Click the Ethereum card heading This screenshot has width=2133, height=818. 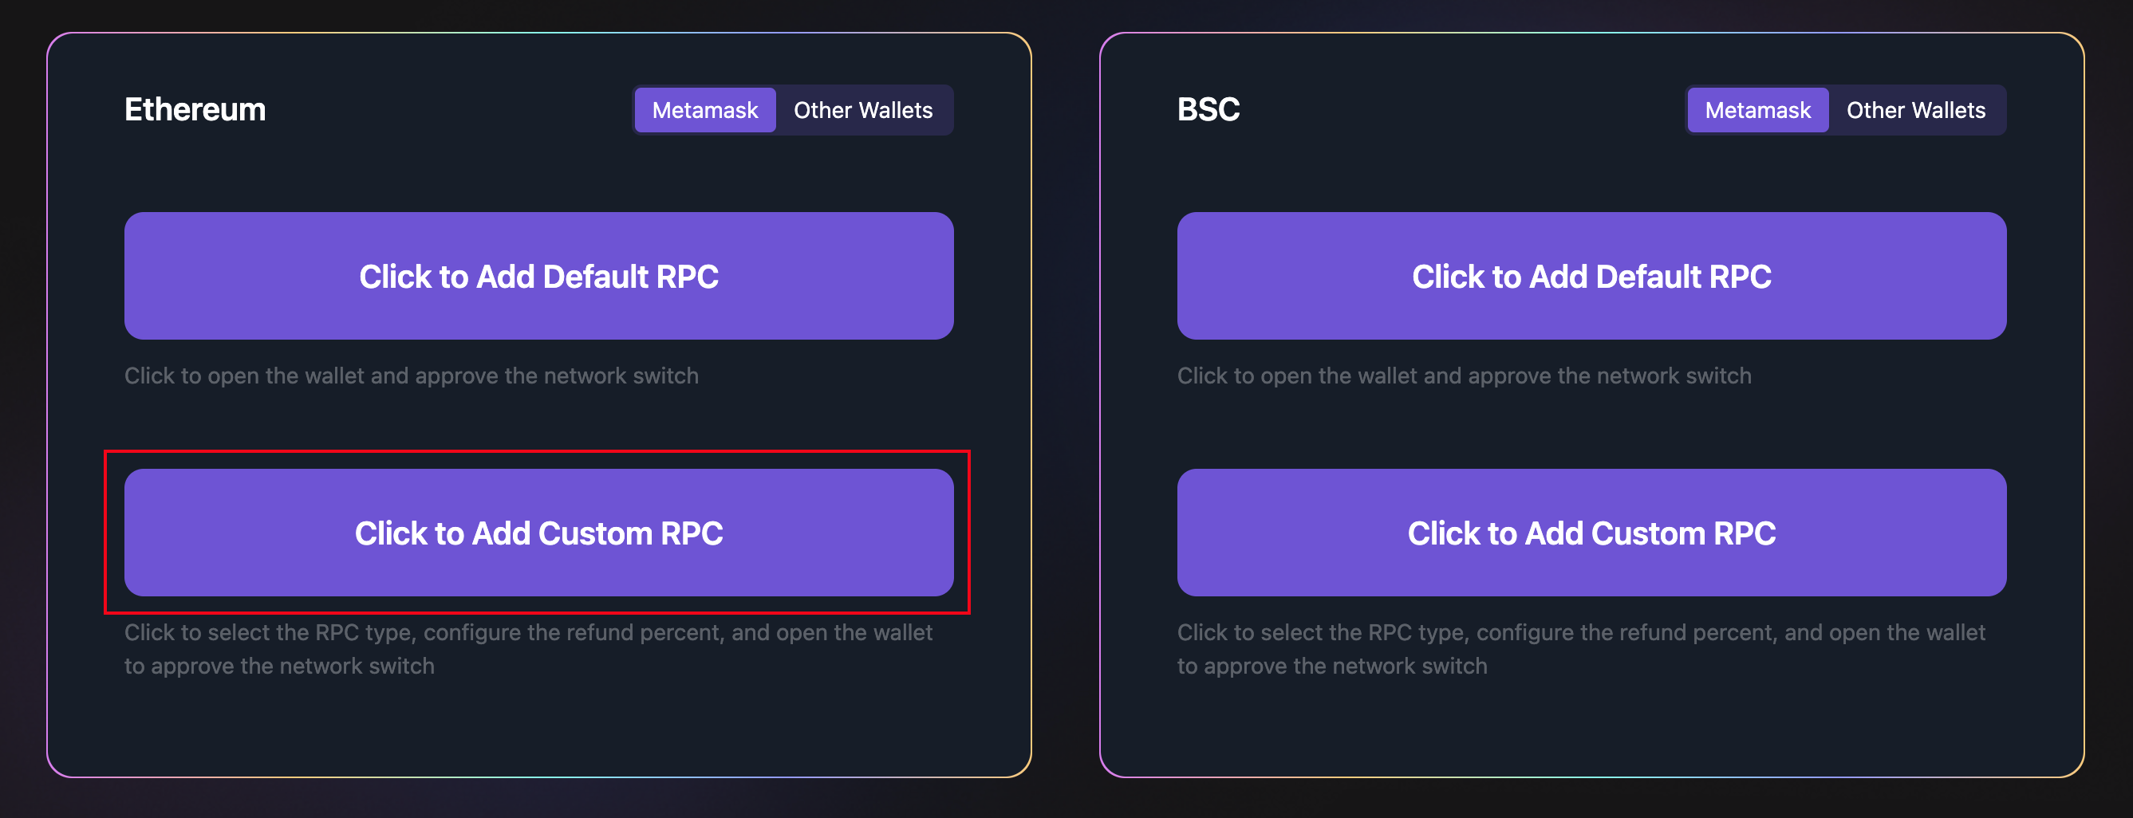pyautogui.click(x=195, y=109)
